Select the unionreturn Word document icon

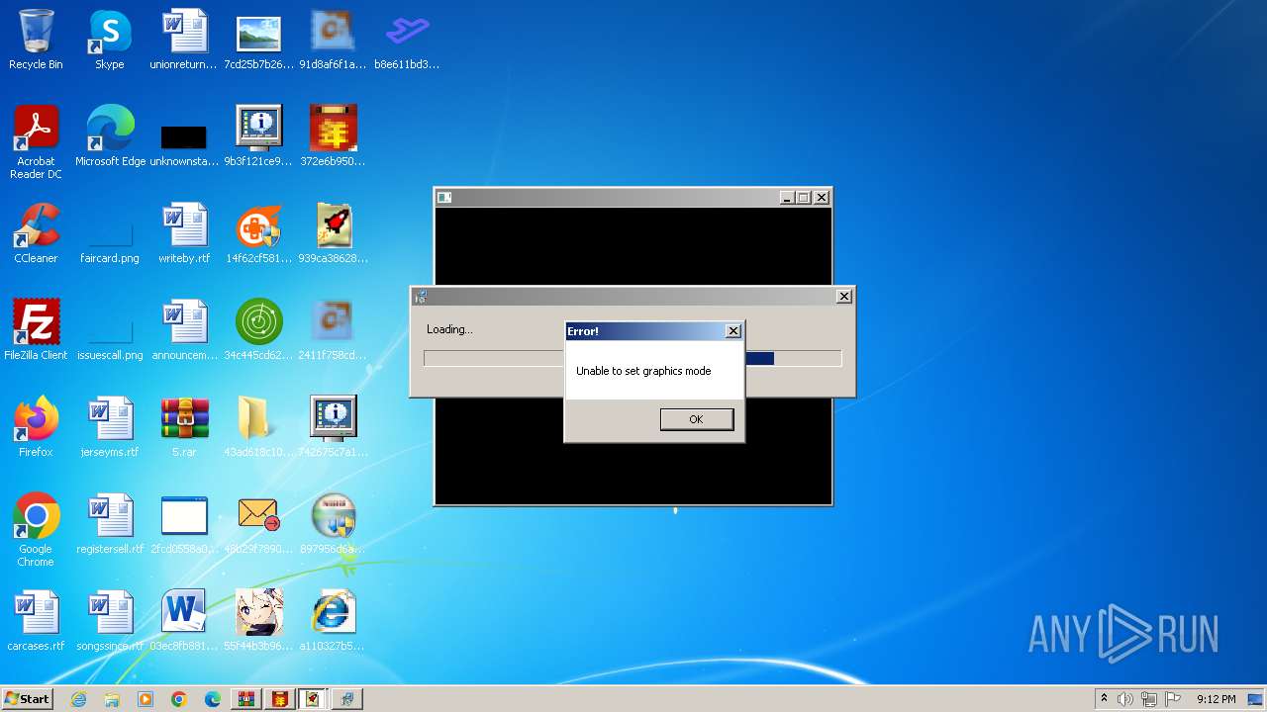tap(184, 41)
